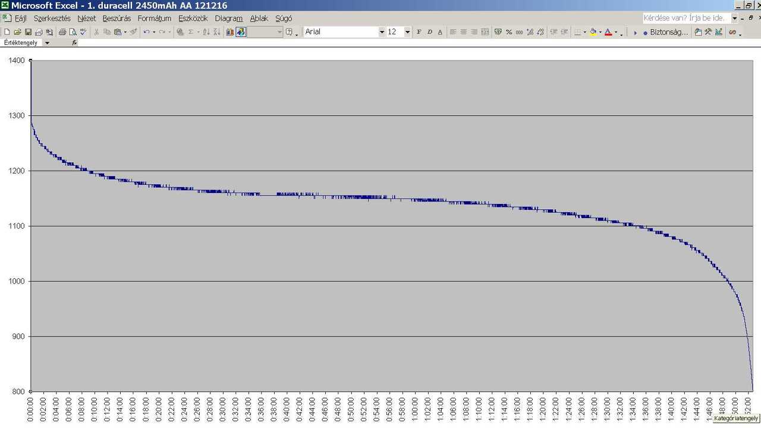Type a question in the help box
Viewport: 761px width, 428px height.
(686, 18)
